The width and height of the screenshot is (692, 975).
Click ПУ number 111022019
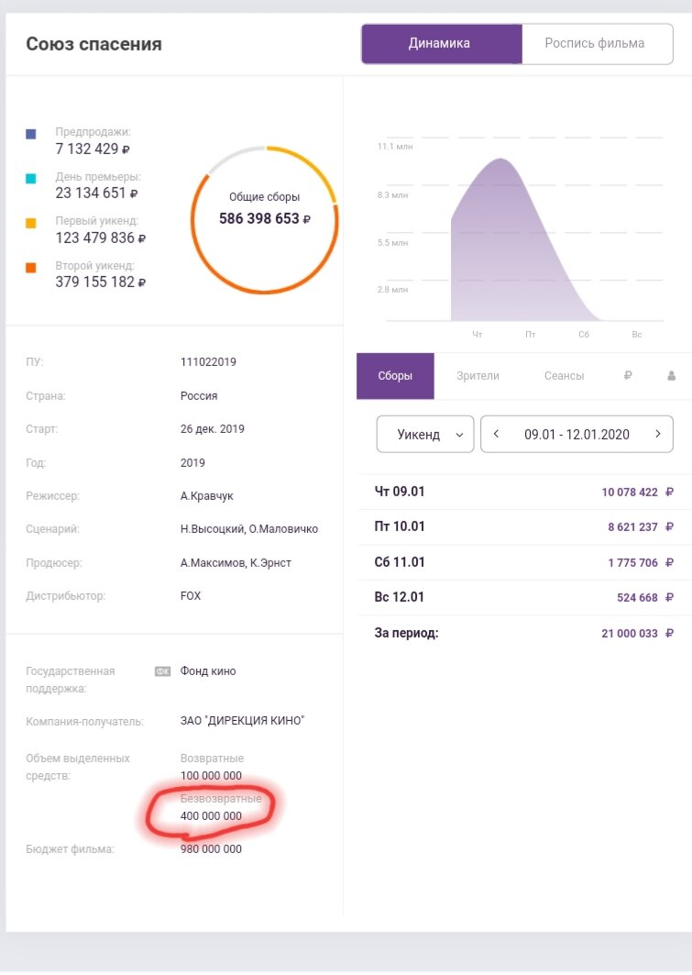[208, 362]
